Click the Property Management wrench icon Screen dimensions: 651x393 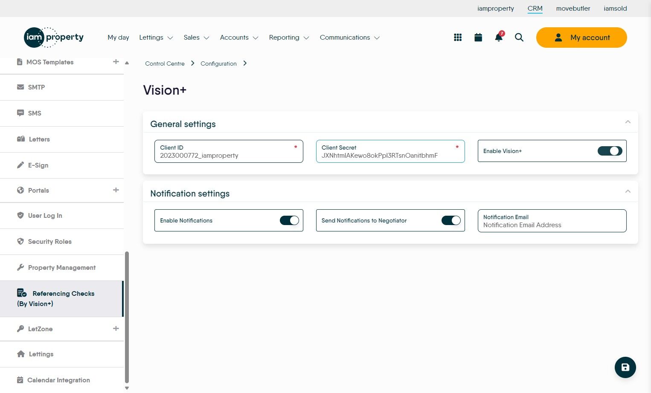20,267
